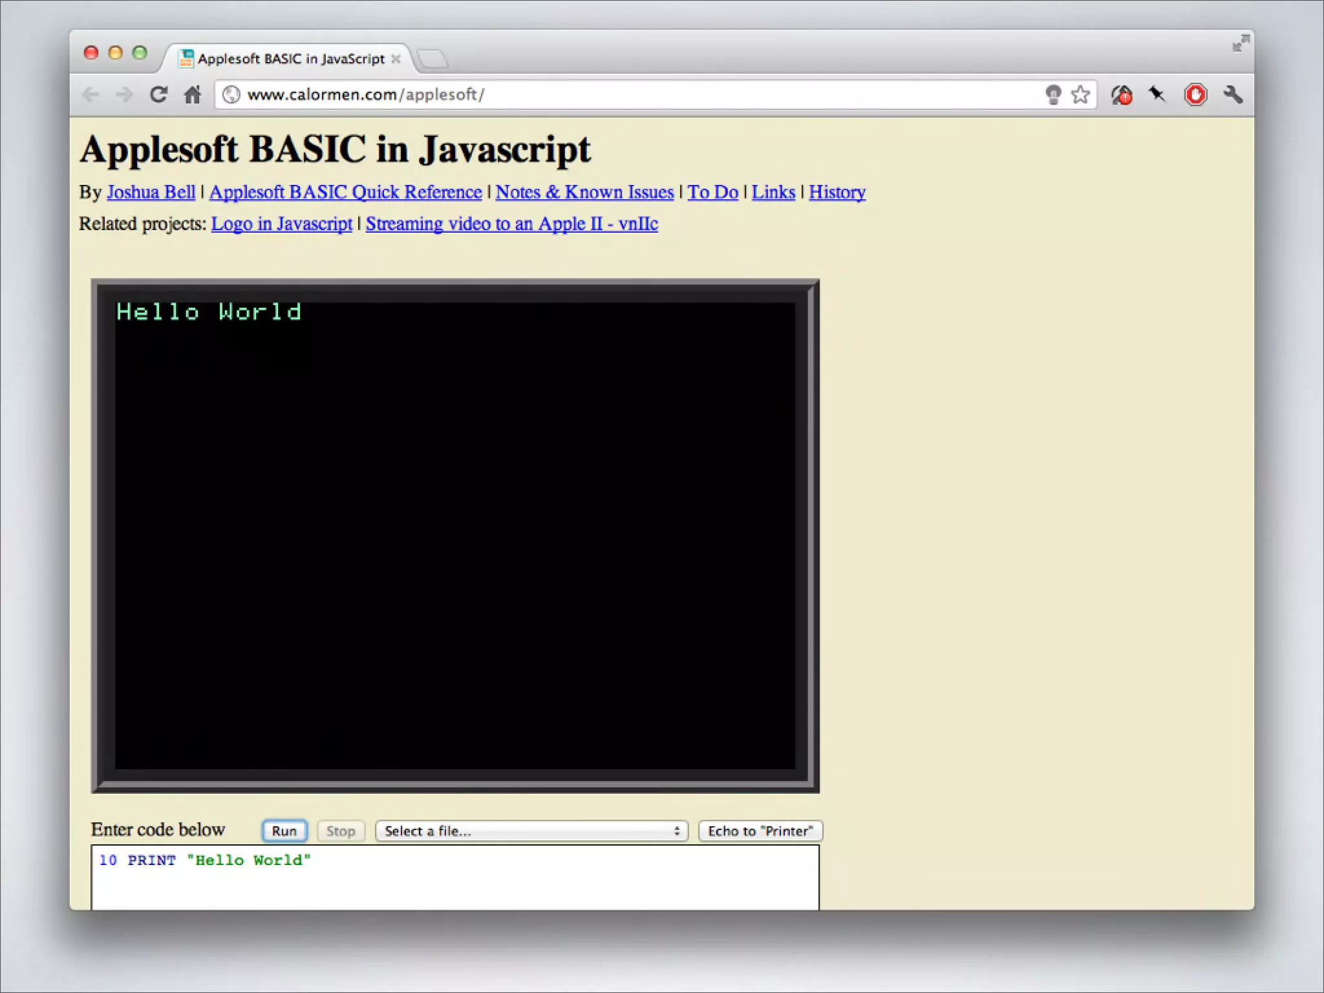Click the back navigation arrow
Viewport: 1324px width, 993px height.
(91, 95)
